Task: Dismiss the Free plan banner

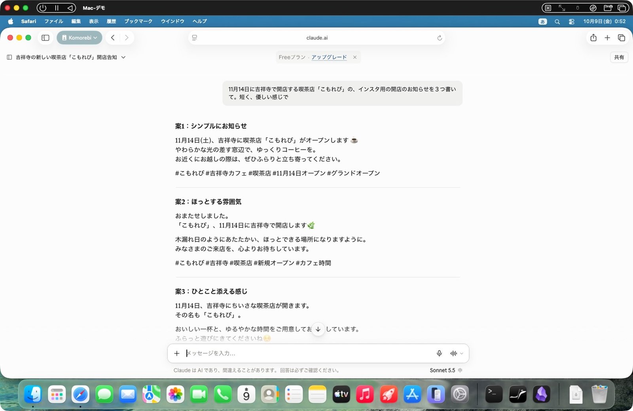Action: [x=355, y=57]
